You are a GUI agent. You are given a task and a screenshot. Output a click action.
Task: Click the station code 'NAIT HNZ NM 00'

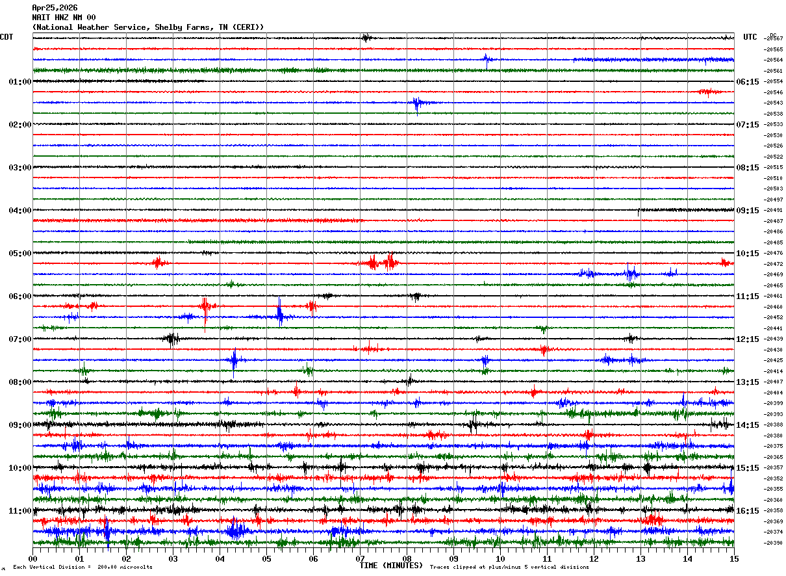64,18
